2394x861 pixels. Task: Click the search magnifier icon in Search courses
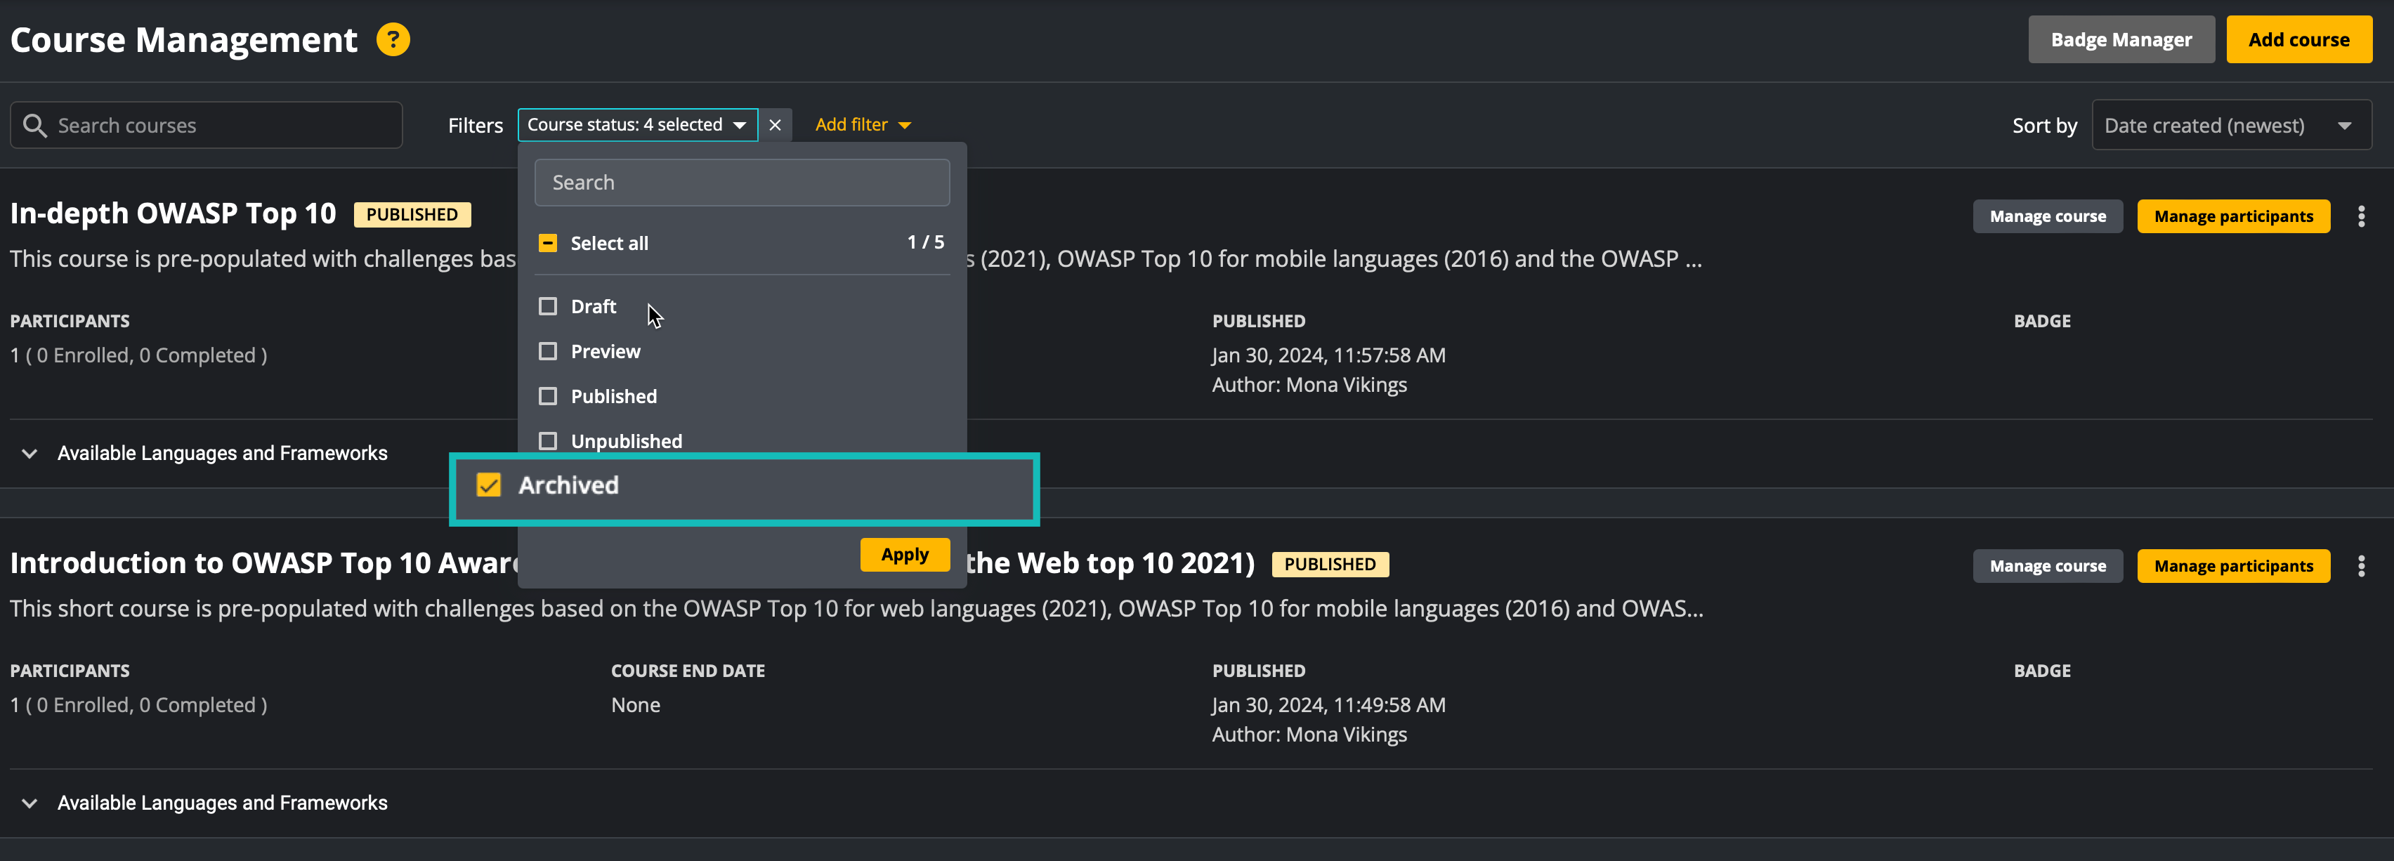(35, 126)
